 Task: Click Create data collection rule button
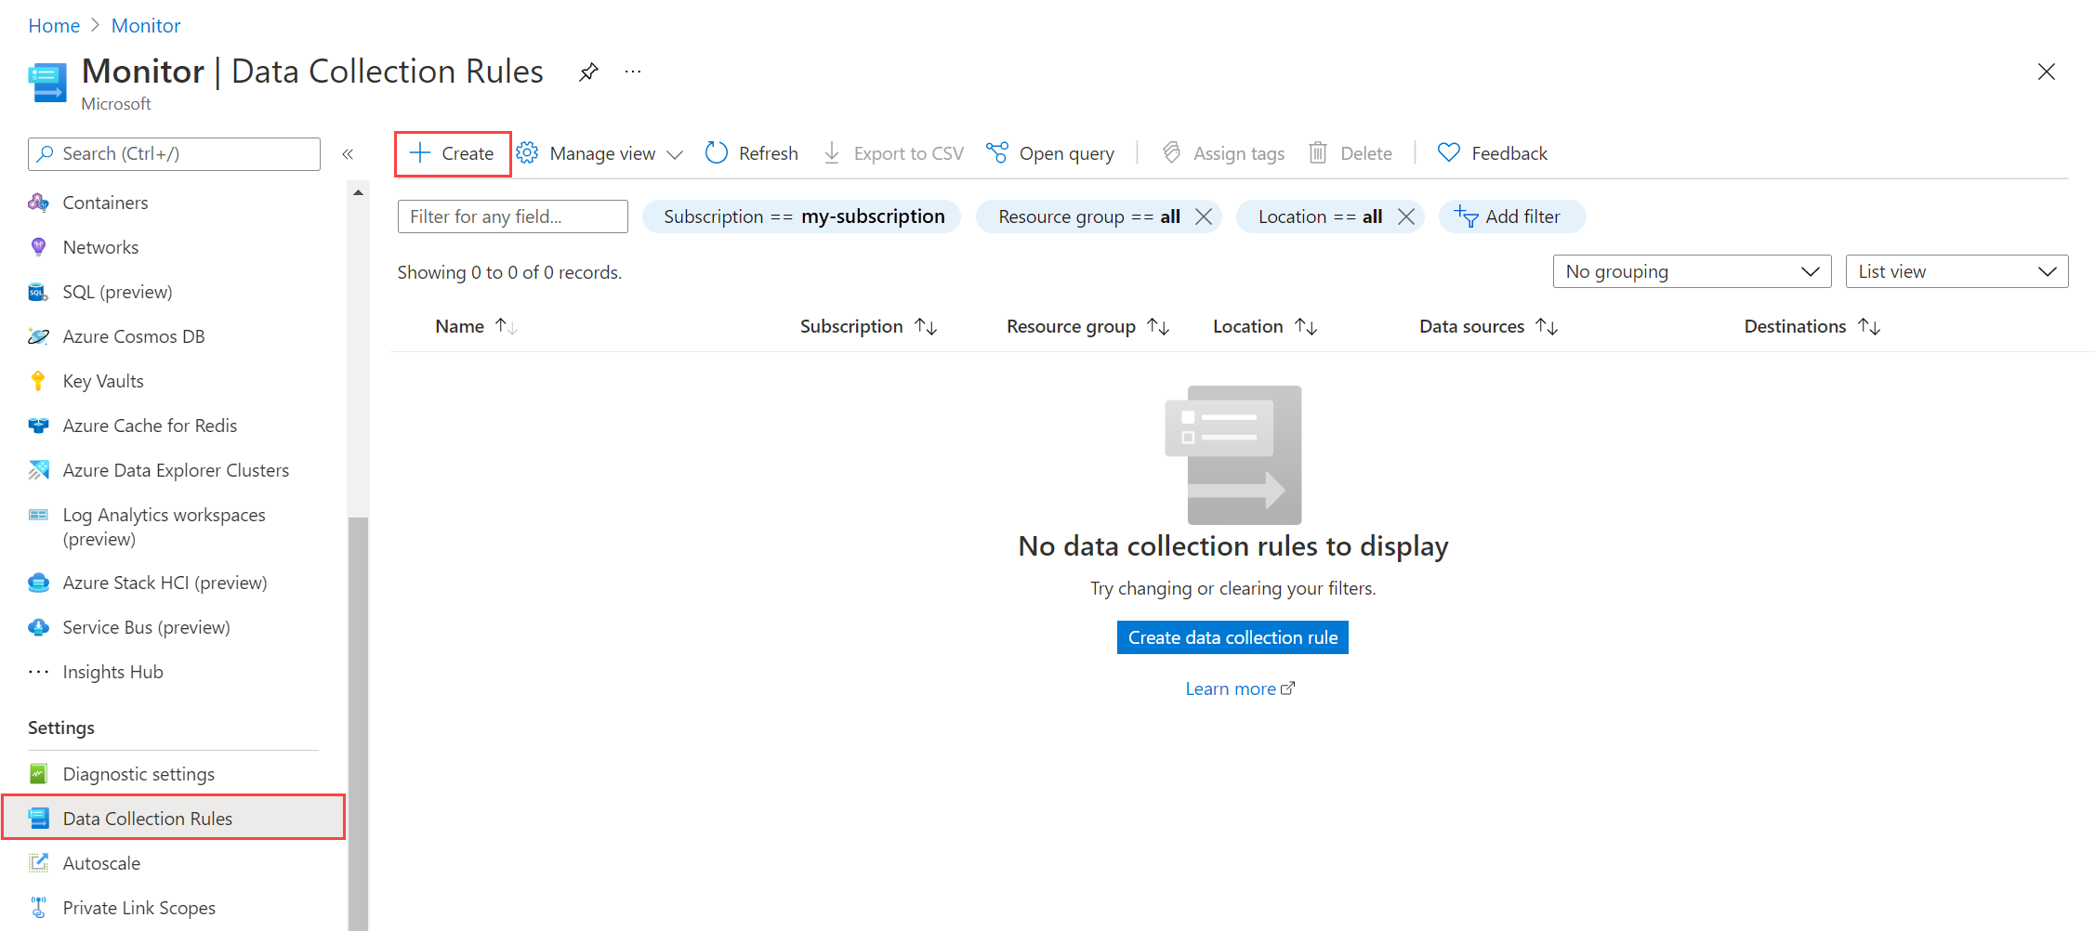[1232, 637]
